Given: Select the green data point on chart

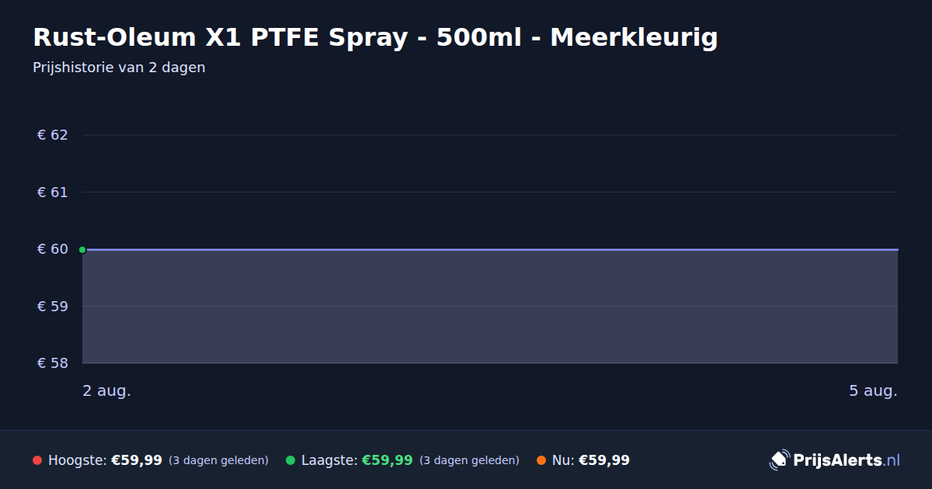Looking at the screenshot, I should (82, 249).
